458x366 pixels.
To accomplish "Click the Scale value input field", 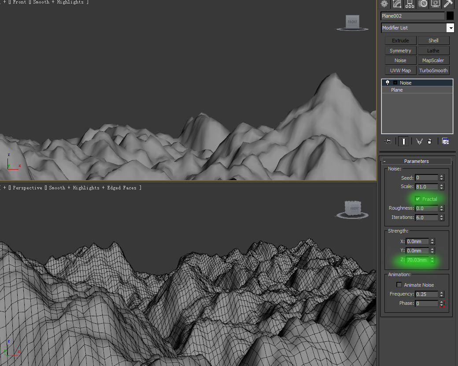I will [x=426, y=187].
